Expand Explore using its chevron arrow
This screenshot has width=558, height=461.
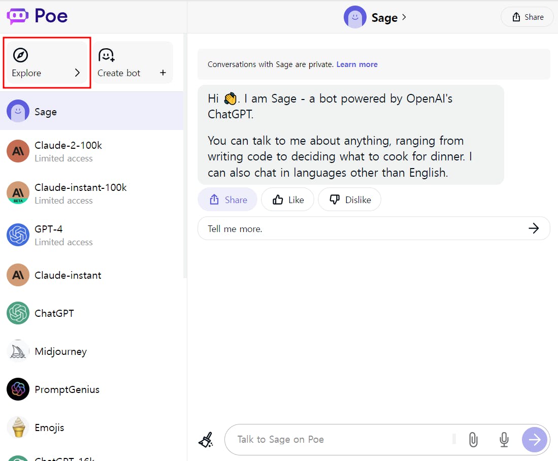pos(77,73)
